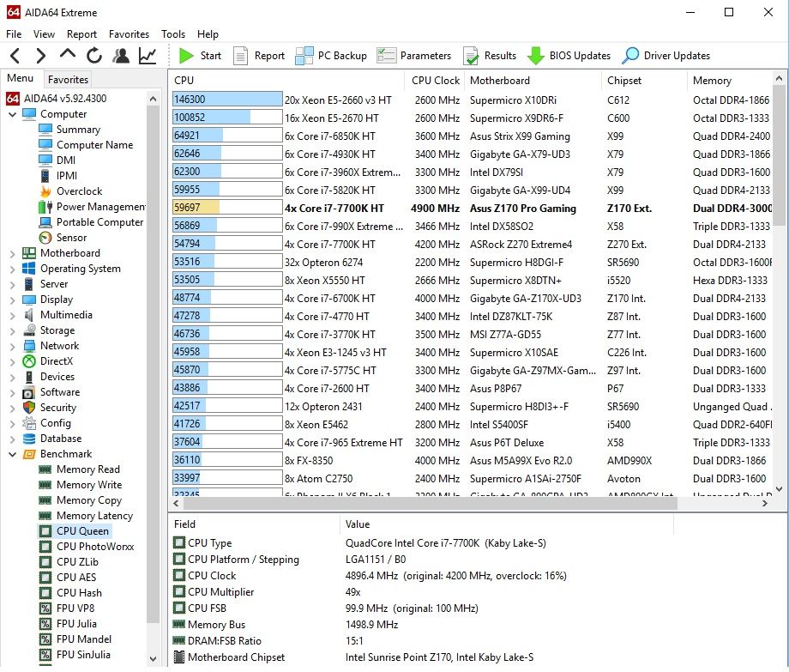
Task: Launch PC Backup from toolbar
Action: [330, 56]
